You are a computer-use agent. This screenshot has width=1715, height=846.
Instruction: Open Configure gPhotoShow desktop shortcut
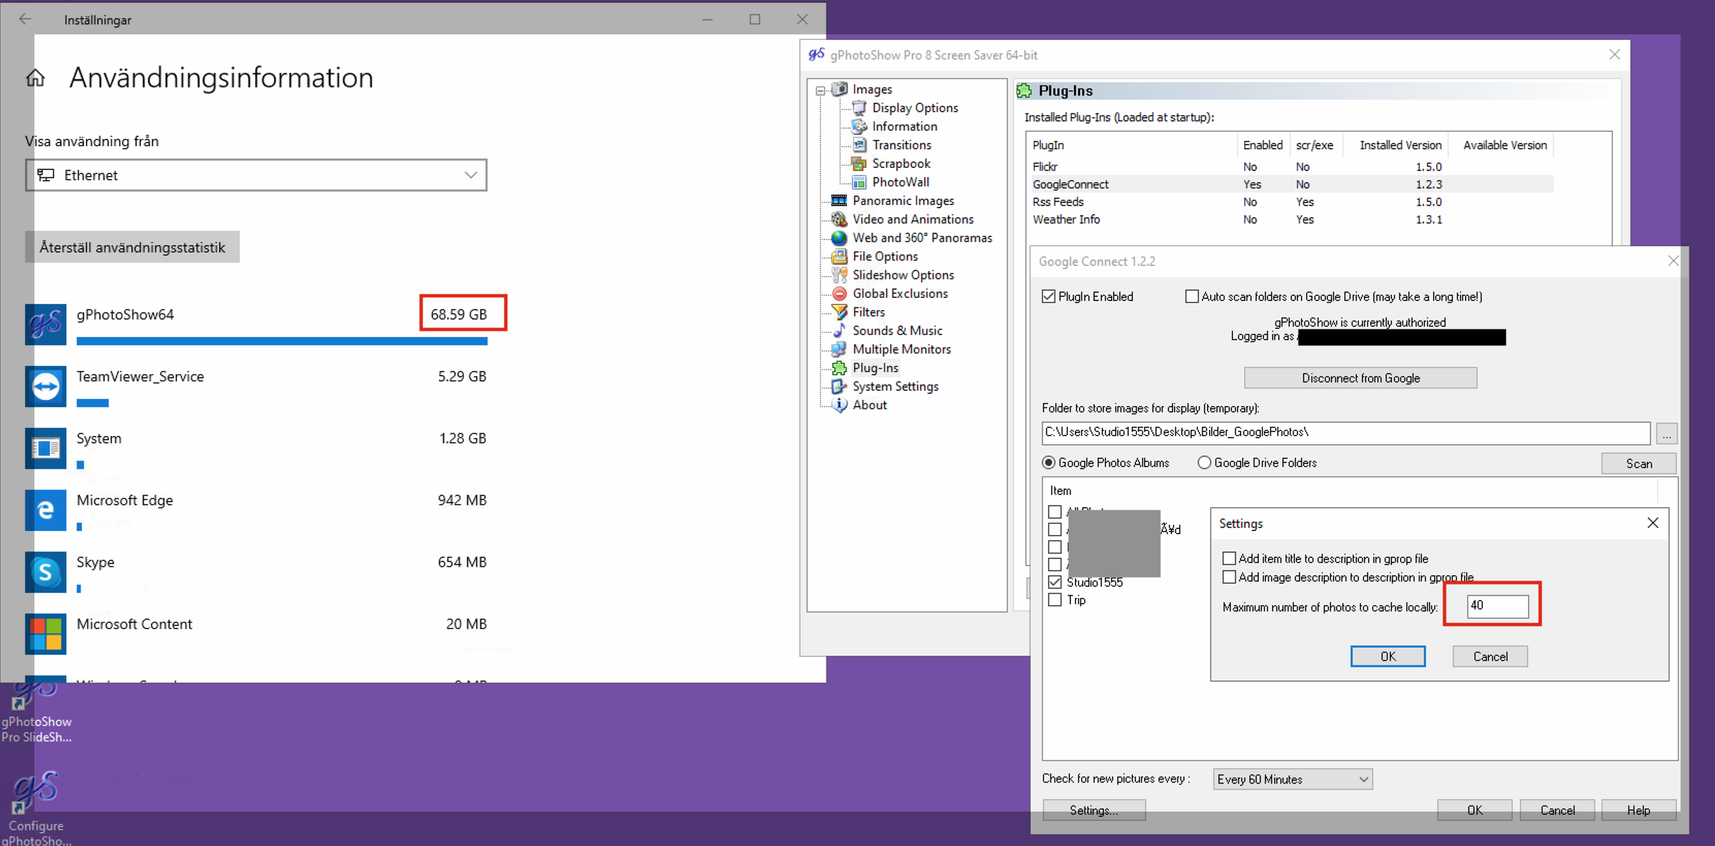[x=36, y=808]
